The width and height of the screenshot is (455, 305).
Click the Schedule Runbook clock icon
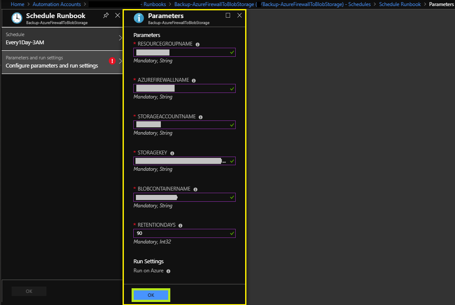[17, 18]
